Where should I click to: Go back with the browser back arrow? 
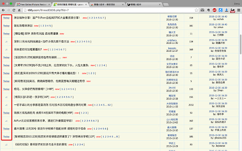coord(3,10)
